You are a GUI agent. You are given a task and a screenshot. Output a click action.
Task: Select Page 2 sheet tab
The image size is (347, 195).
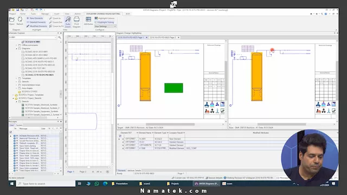click(x=83, y=172)
